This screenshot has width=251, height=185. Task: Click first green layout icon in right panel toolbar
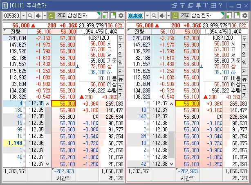[x=229, y=16]
